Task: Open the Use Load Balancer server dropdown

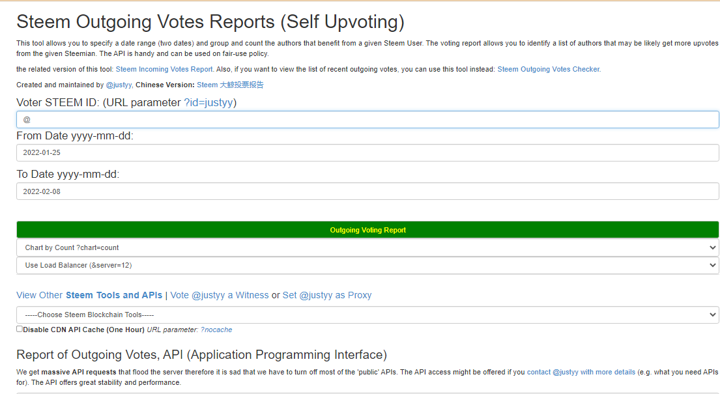Action: pos(367,265)
